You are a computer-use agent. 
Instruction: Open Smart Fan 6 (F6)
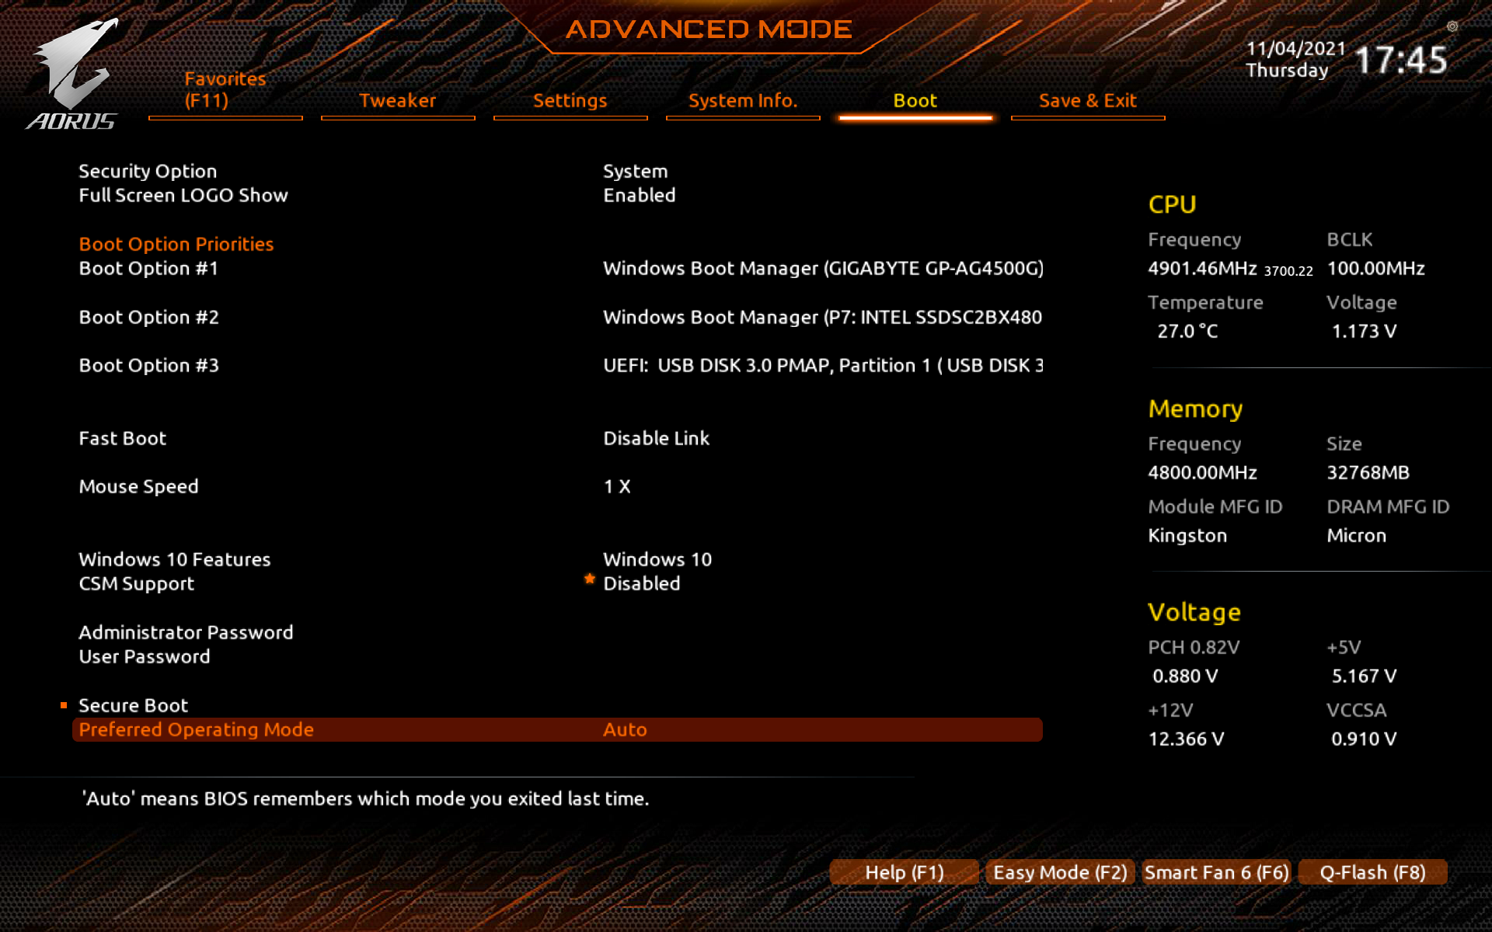coord(1216,872)
